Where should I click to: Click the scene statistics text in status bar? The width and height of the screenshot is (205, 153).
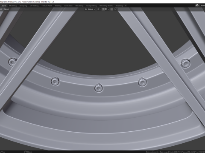point(175,152)
